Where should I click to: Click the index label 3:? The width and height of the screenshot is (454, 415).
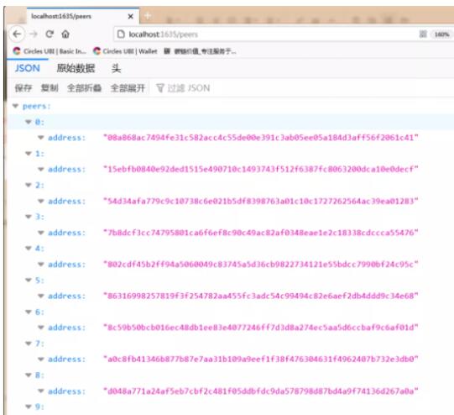39,217
